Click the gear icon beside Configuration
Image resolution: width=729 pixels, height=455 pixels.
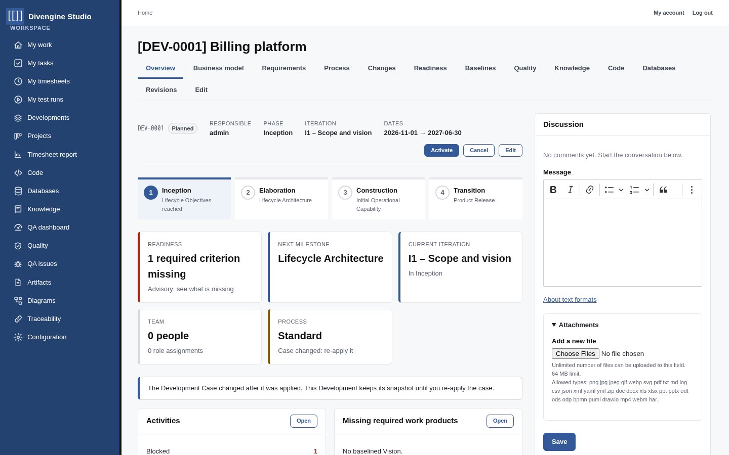[x=18, y=337]
